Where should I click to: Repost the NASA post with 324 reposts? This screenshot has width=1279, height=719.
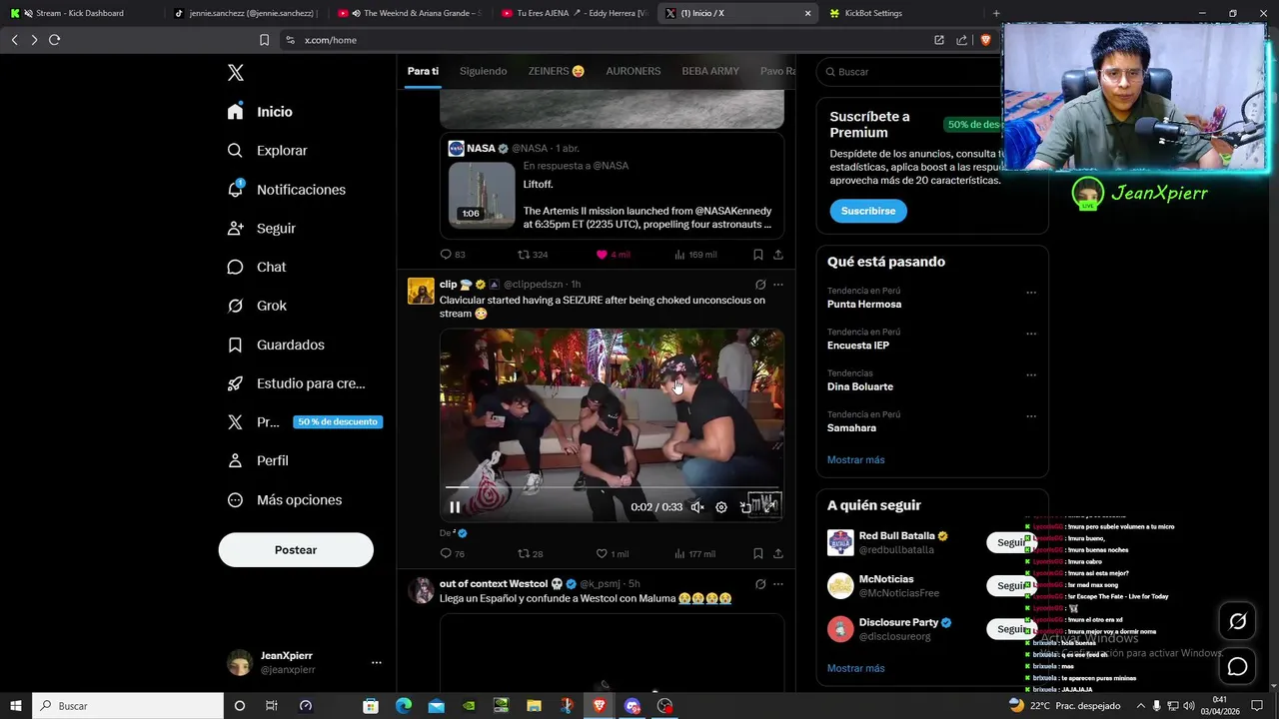[532, 255]
